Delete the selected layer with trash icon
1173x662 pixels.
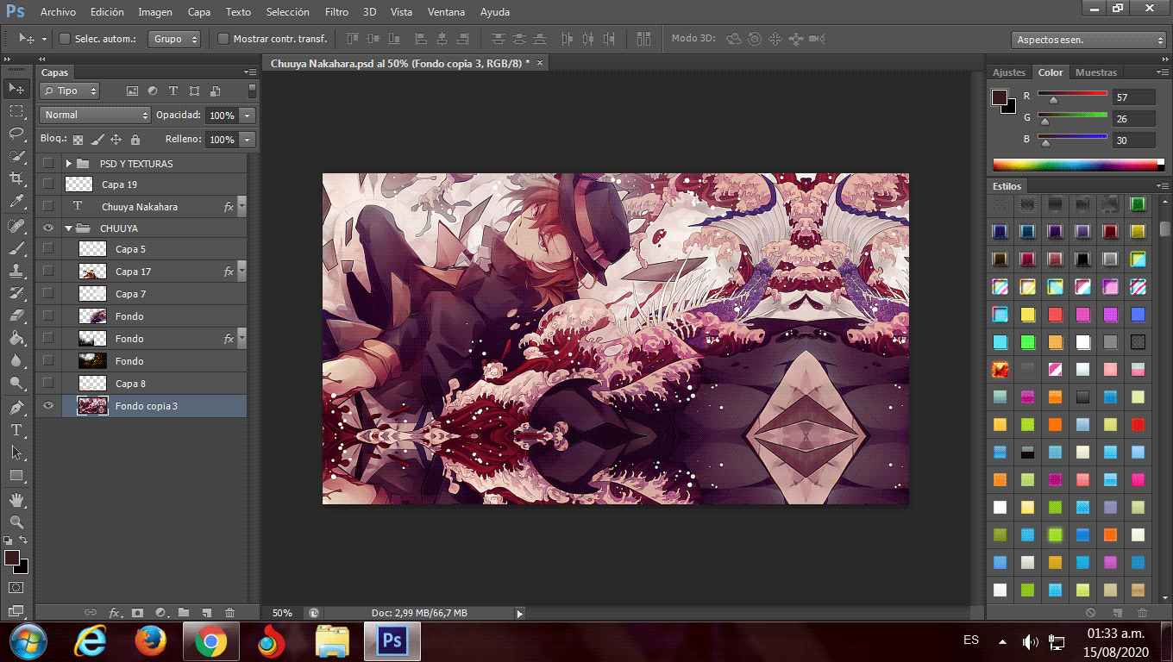(x=229, y=613)
